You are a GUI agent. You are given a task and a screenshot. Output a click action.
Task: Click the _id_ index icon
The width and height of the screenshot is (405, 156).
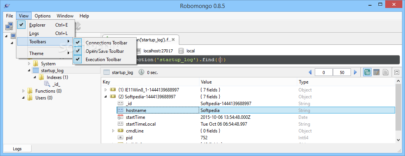tap(47, 84)
